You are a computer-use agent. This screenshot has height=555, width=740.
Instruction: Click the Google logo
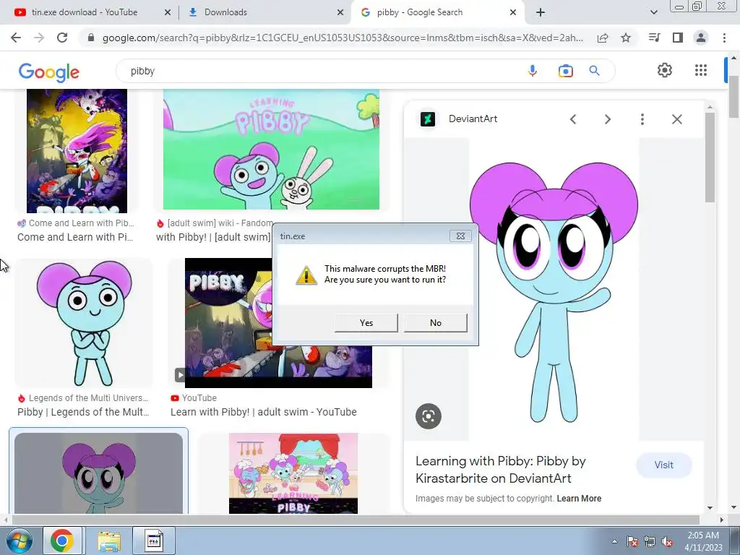pyautogui.click(x=49, y=72)
